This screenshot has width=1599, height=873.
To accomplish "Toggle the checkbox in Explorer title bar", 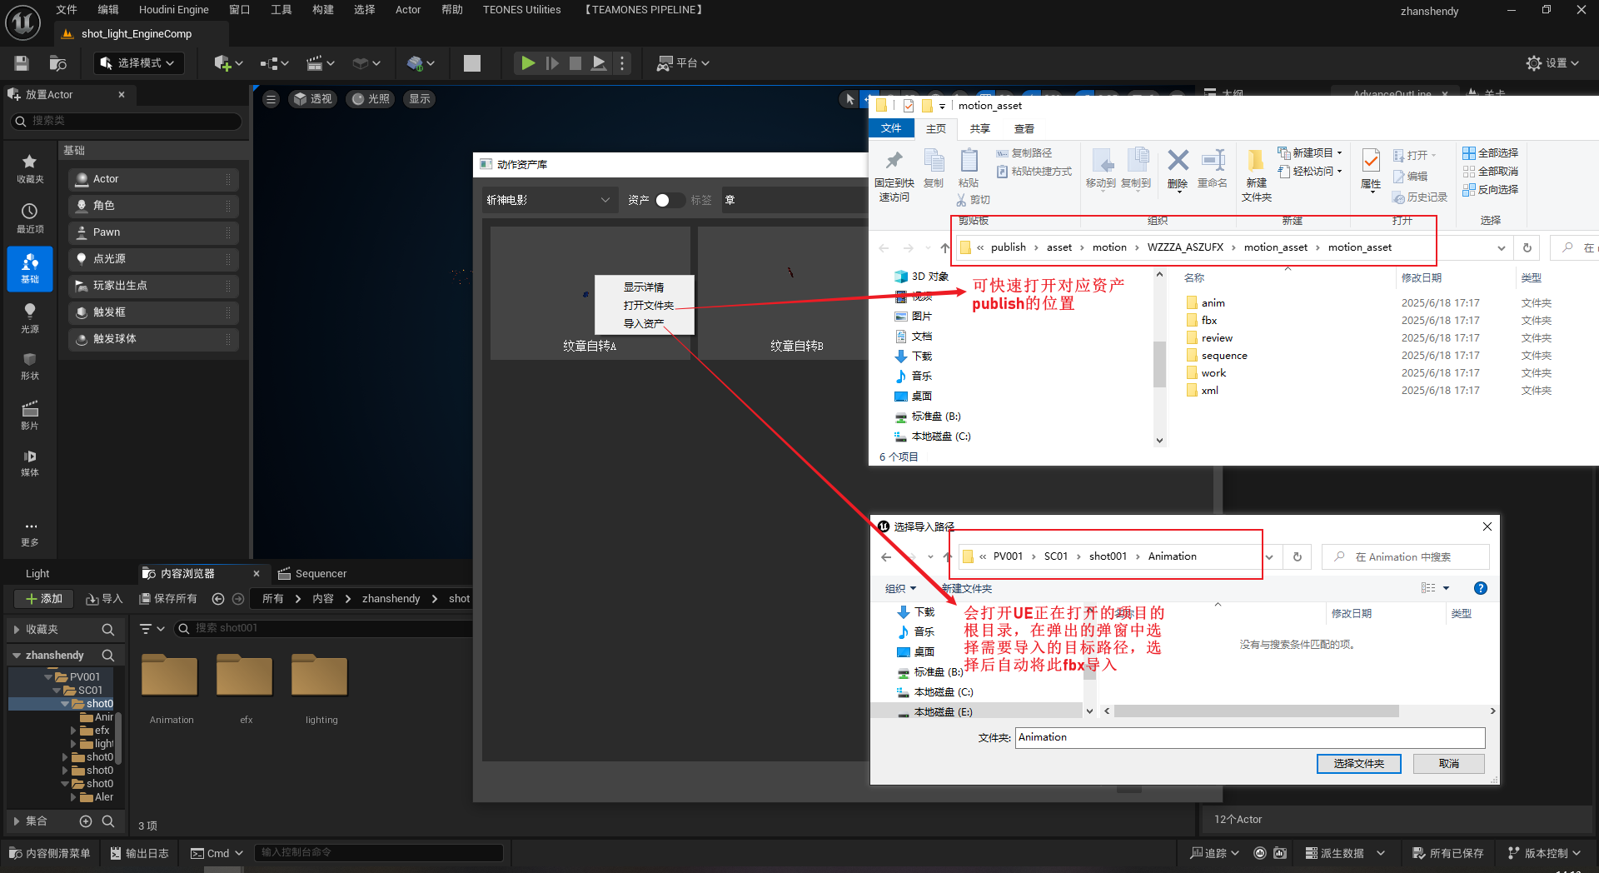I will [909, 106].
